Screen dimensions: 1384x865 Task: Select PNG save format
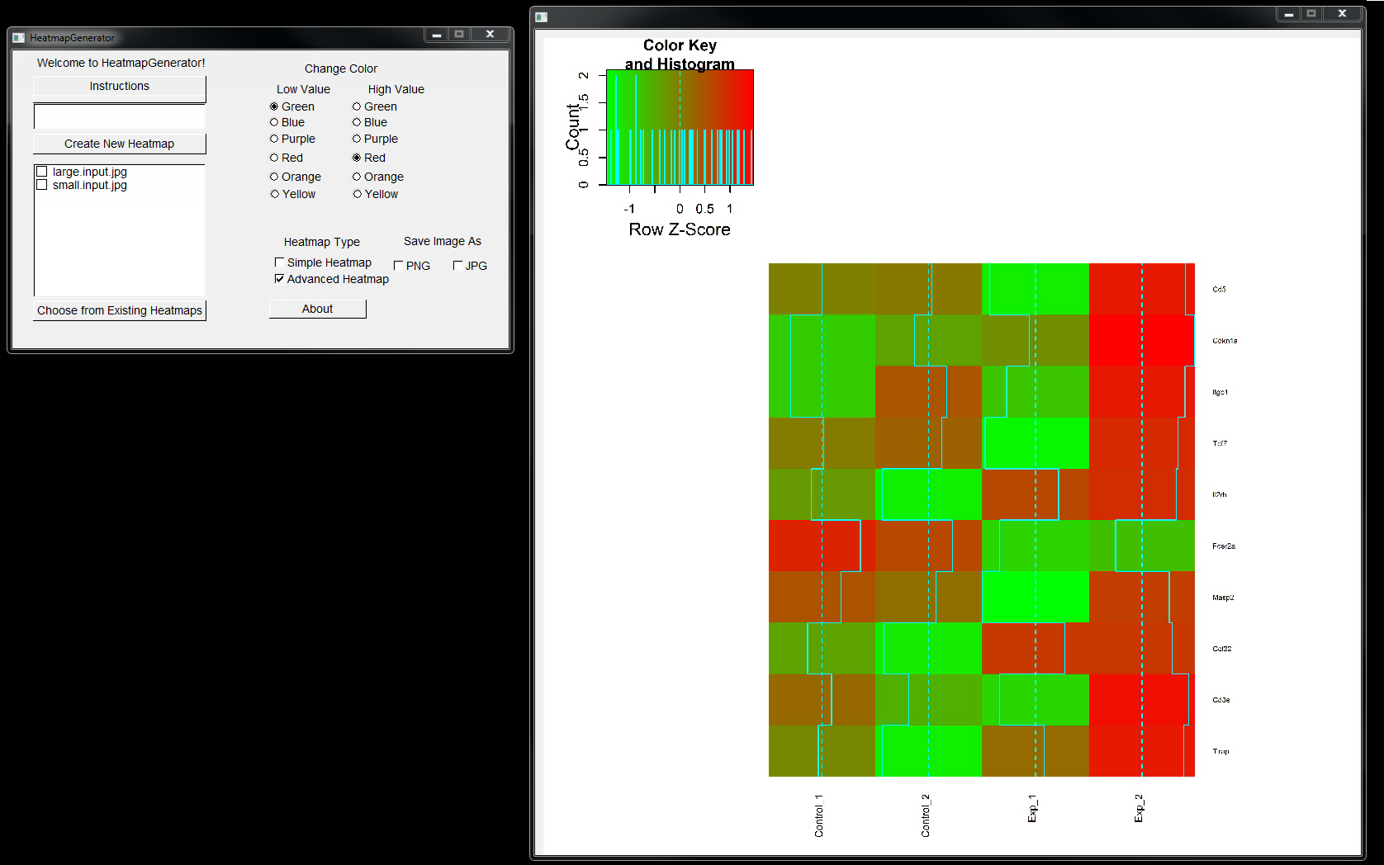click(x=398, y=266)
